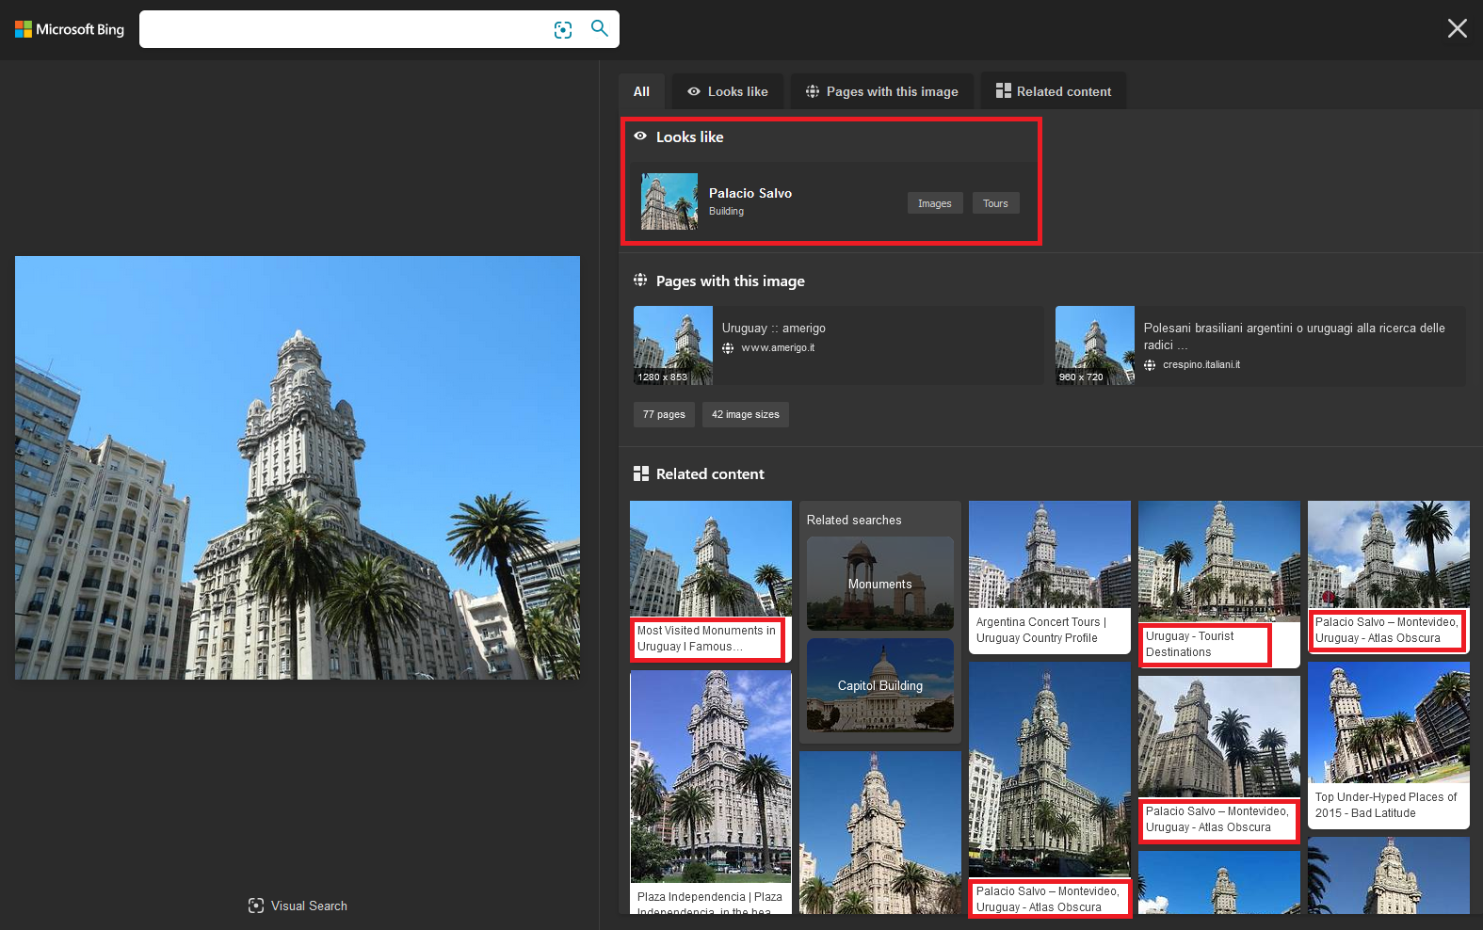The width and height of the screenshot is (1483, 930).
Task: Click image above 'Plaza Independencia' caption
Action: click(x=711, y=777)
